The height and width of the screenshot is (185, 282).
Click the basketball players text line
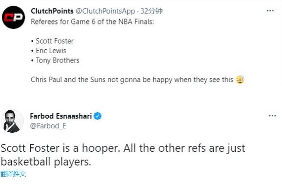coord(46,162)
